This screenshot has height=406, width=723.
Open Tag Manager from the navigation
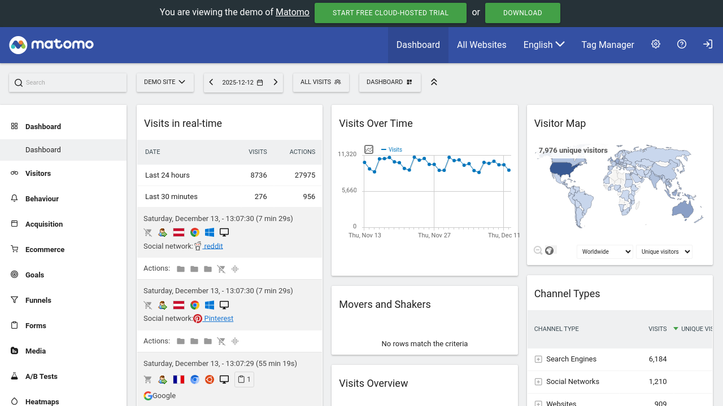(x=608, y=45)
